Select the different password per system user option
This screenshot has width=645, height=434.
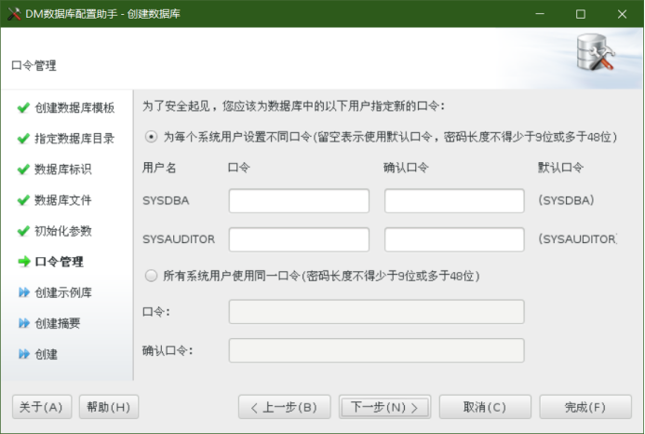[x=152, y=137]
